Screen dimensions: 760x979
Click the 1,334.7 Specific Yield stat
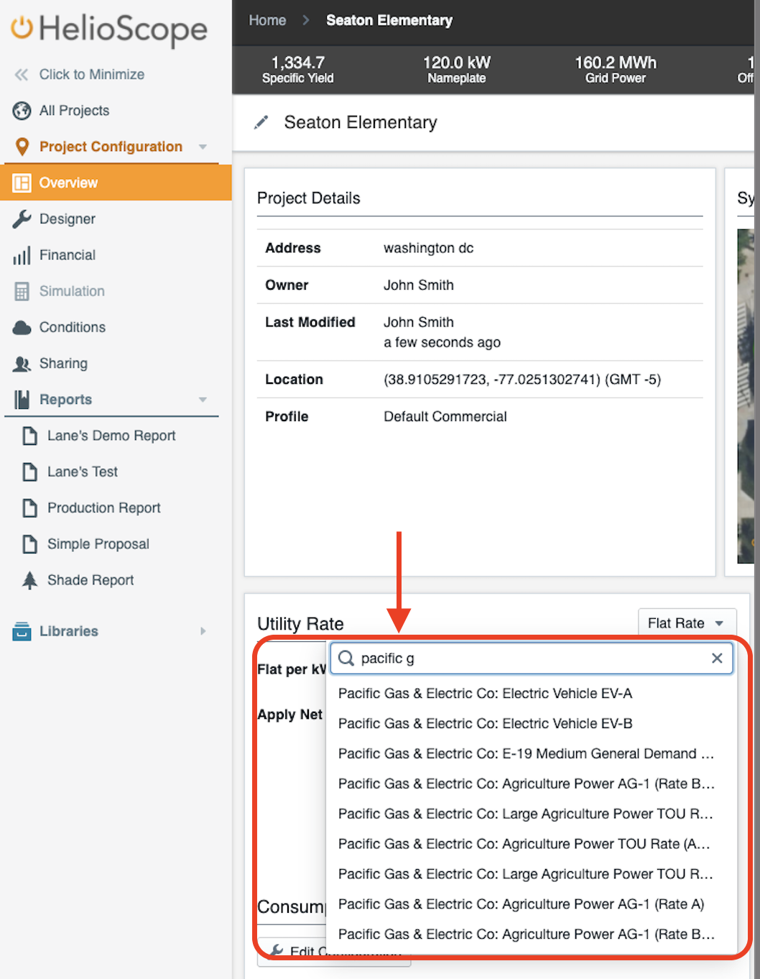[298, 70]
